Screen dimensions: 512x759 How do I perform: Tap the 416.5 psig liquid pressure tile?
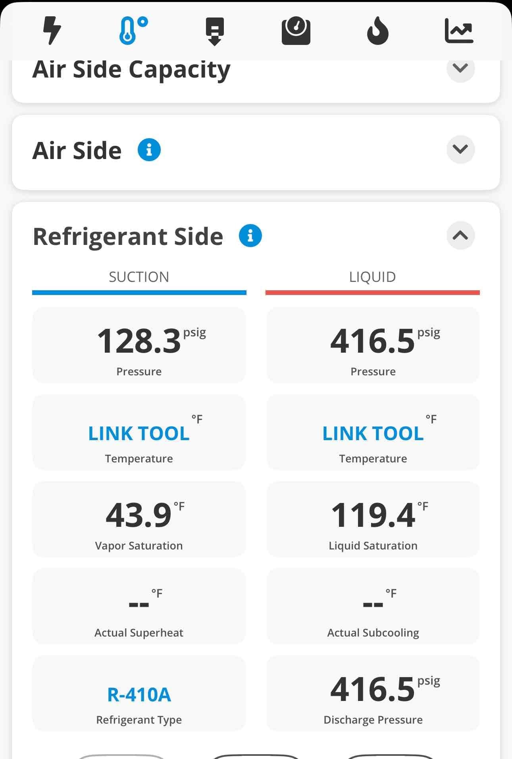373,345
